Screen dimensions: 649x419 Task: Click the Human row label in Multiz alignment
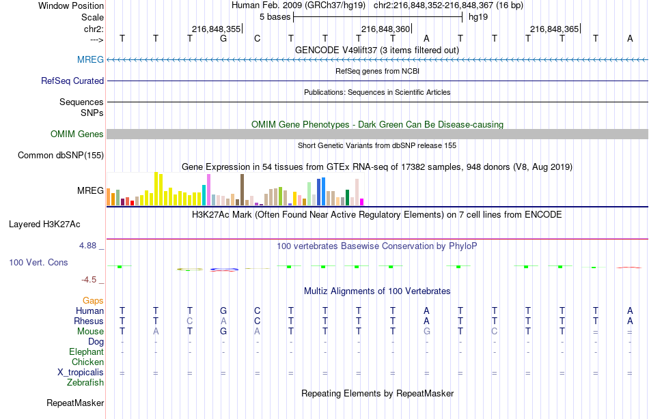[x=89, y=310]
